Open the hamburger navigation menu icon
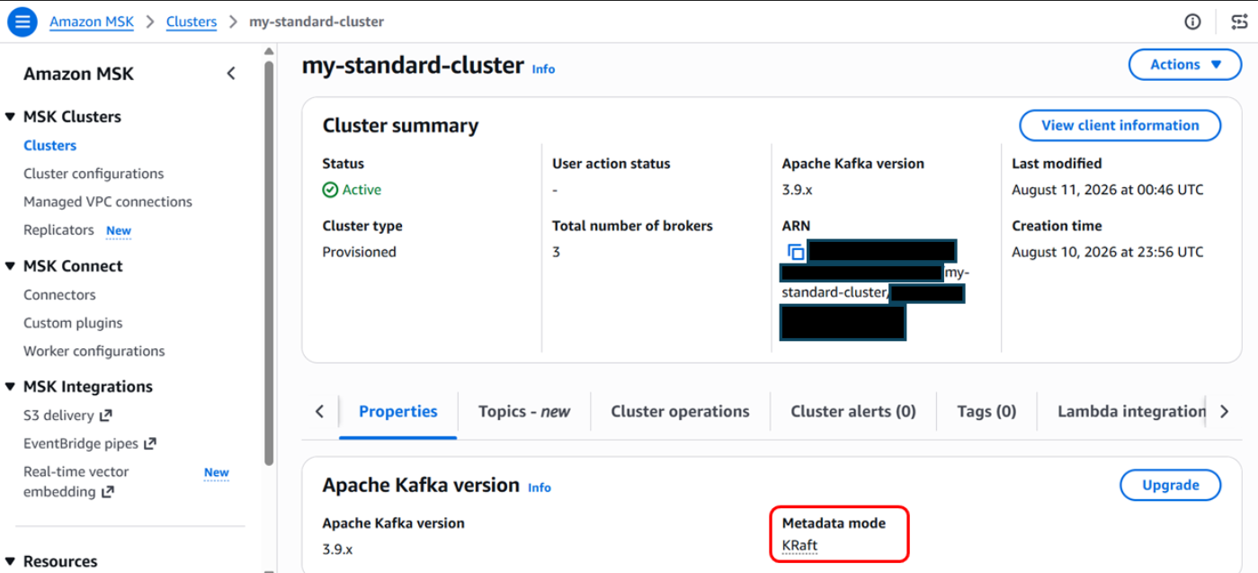Screen dimensions: 1258x573 [22, 22]
